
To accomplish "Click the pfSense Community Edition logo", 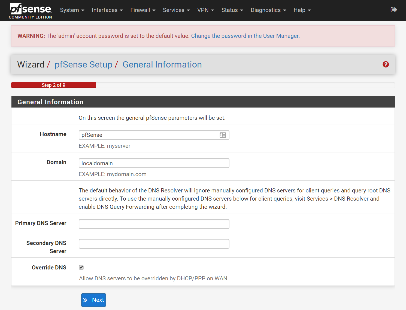I will click(30, 11).
